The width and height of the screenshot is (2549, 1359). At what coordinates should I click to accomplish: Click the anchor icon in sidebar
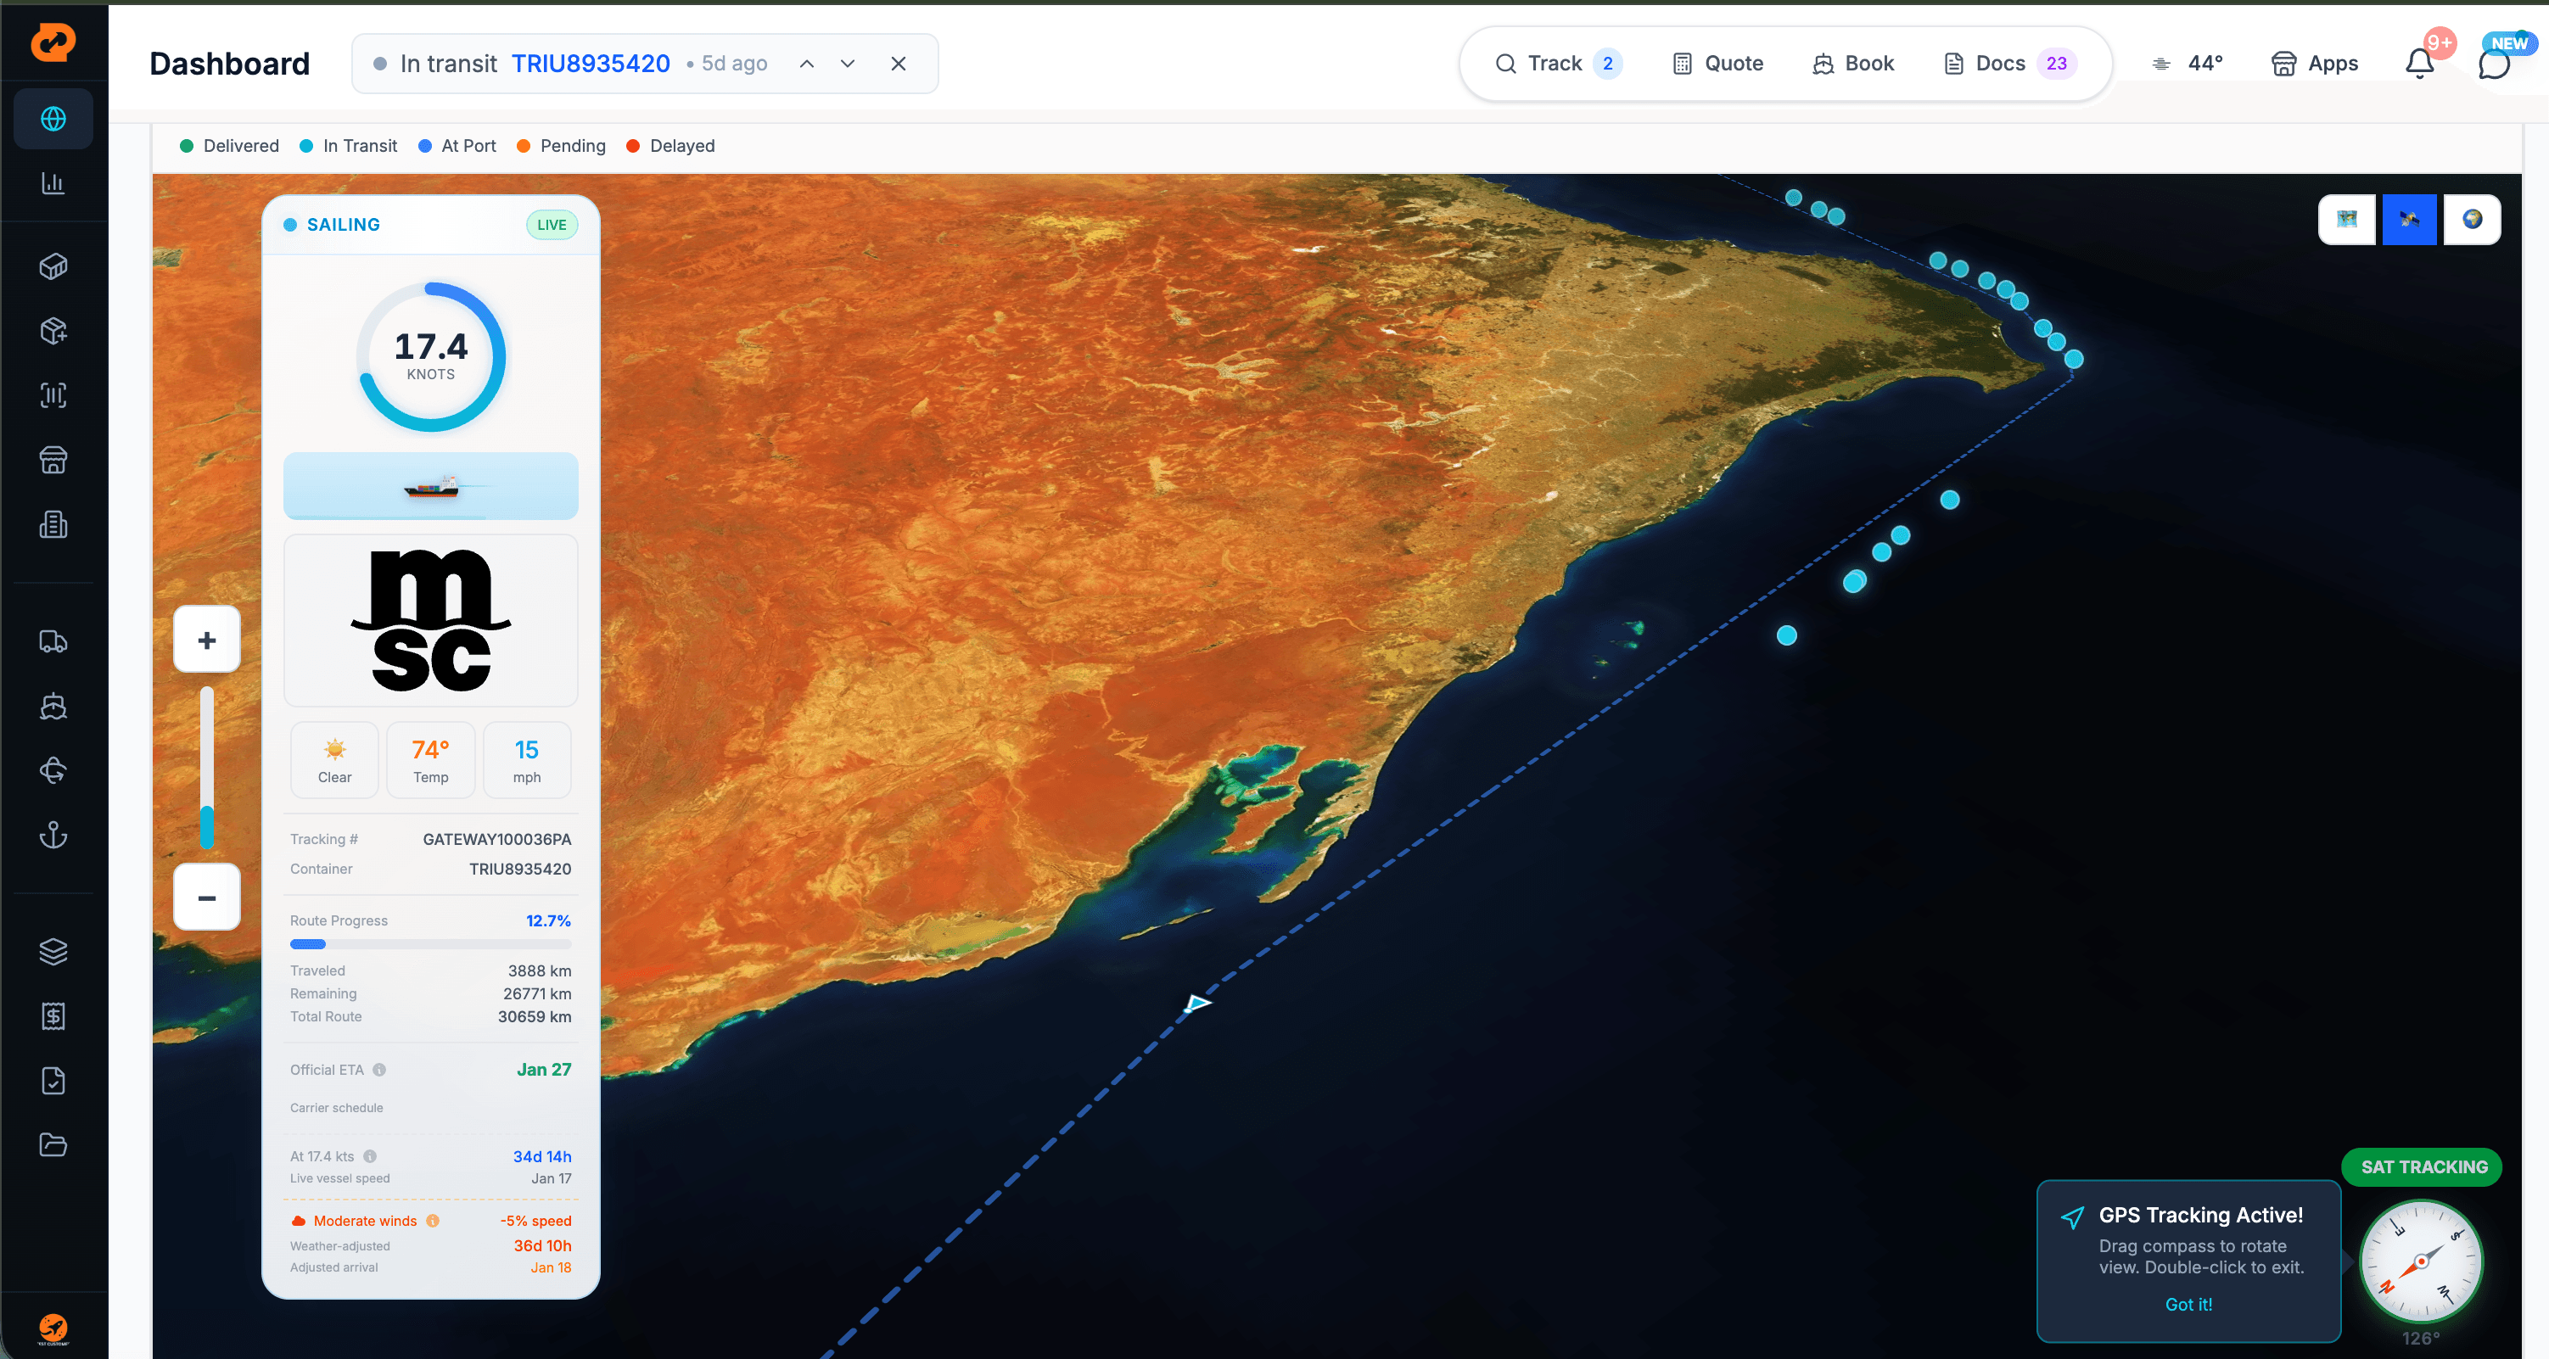coord(53,835)
